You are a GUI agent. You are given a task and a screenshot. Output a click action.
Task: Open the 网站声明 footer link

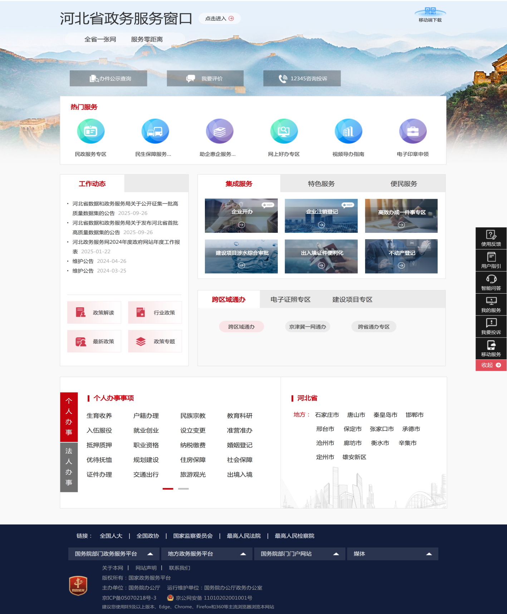point(146,568)
